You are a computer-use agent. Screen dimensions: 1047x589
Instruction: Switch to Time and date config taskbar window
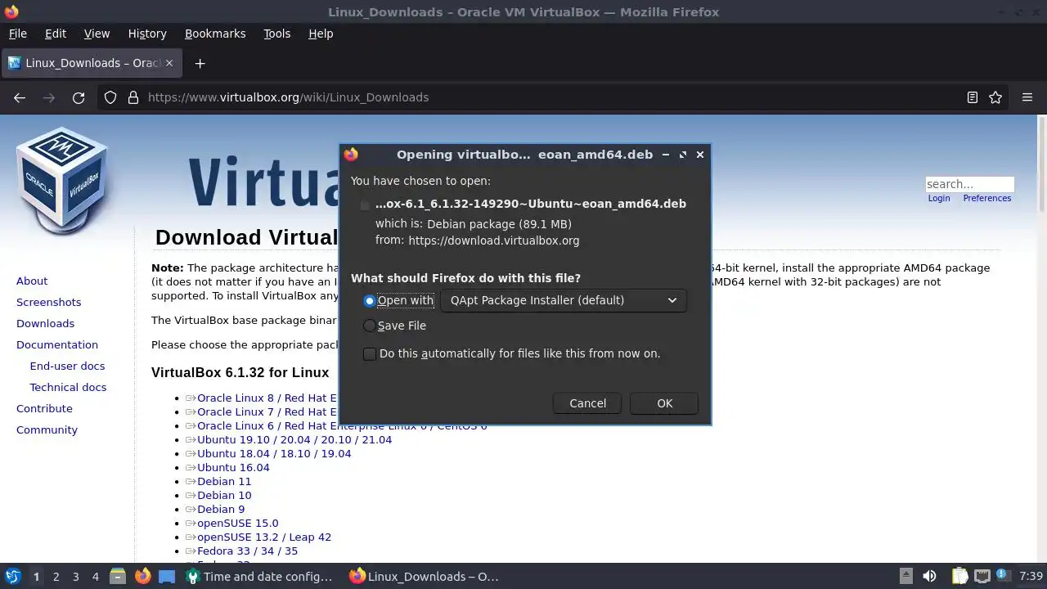[x=260, y=576]
